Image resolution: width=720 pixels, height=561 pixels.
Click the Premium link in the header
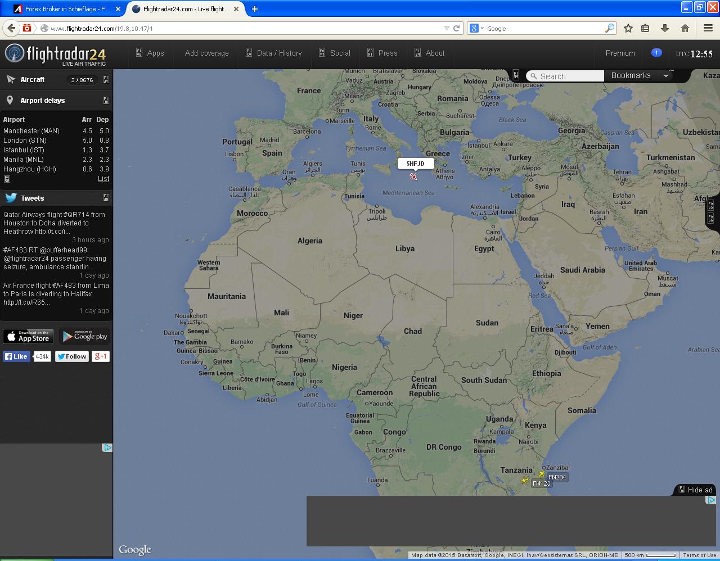click(619, 53)
